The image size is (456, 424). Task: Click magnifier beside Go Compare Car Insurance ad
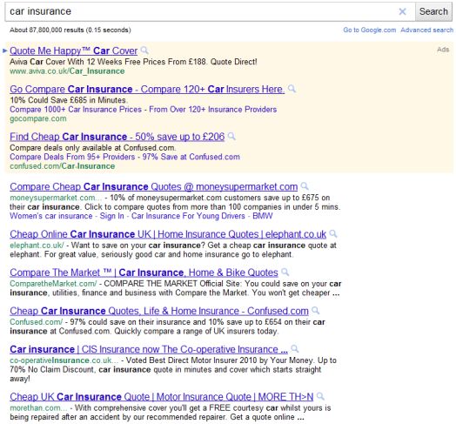point(292,89)
